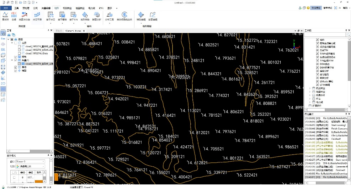Screen dimensions: 351x189
Task: Click the 点云平滑 point cloud smooth icon
Action: [37, 15]
